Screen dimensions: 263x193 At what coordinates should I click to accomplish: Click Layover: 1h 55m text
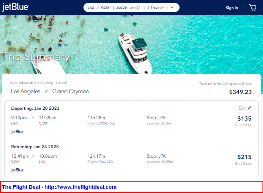pos(160,162)
